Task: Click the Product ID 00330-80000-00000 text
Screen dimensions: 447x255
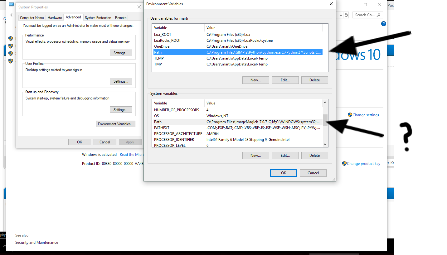Action: tap(113, 164)
